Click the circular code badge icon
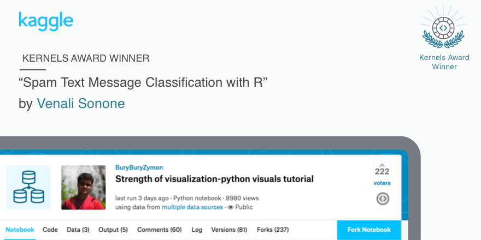The image size is (481, 240). point(383,199)
